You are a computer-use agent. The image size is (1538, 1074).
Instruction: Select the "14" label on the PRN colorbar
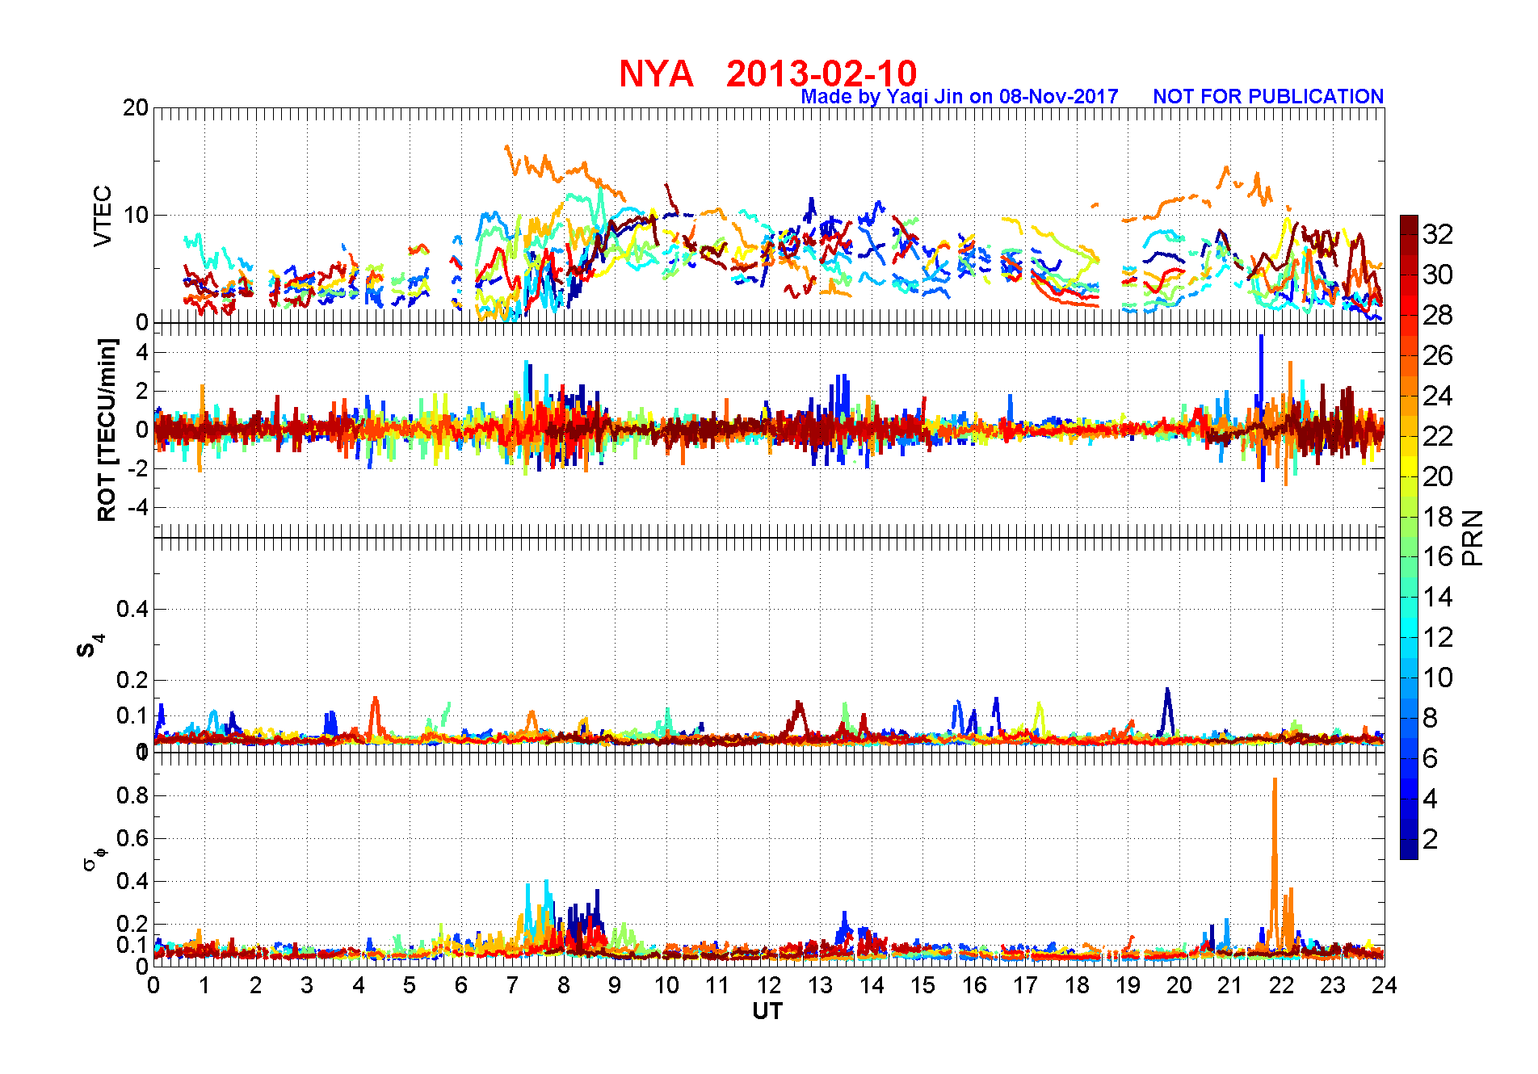point(1438,597)
